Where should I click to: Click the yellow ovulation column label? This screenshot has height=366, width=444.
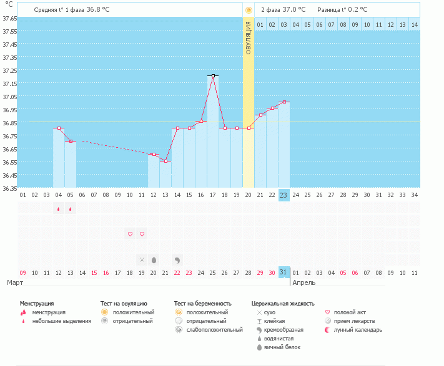(249, 37)
